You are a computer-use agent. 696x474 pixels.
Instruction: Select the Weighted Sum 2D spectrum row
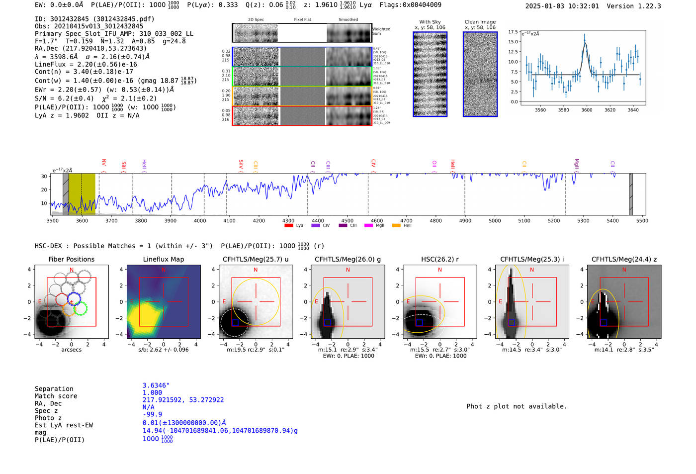[302, 33]
